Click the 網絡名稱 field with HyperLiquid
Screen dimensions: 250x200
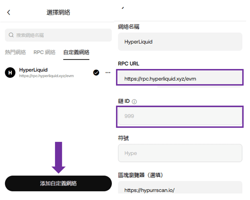(180, 42)
